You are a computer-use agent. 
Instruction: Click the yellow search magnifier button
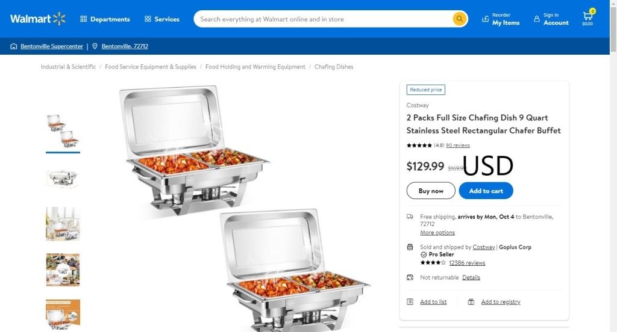point(460,19)
